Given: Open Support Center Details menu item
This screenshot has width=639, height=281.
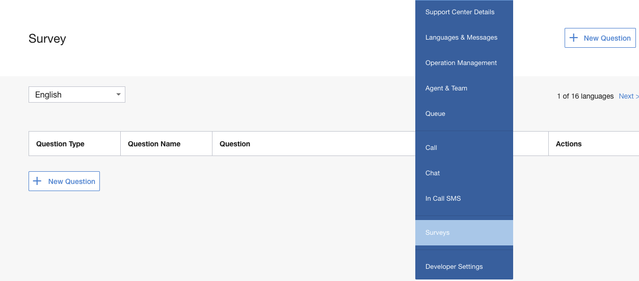Looking at the screenshot, I should 460,12.
